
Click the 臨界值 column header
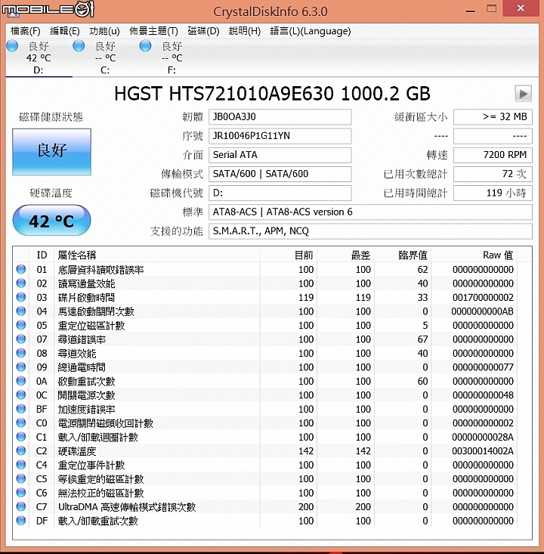(403, 255)
